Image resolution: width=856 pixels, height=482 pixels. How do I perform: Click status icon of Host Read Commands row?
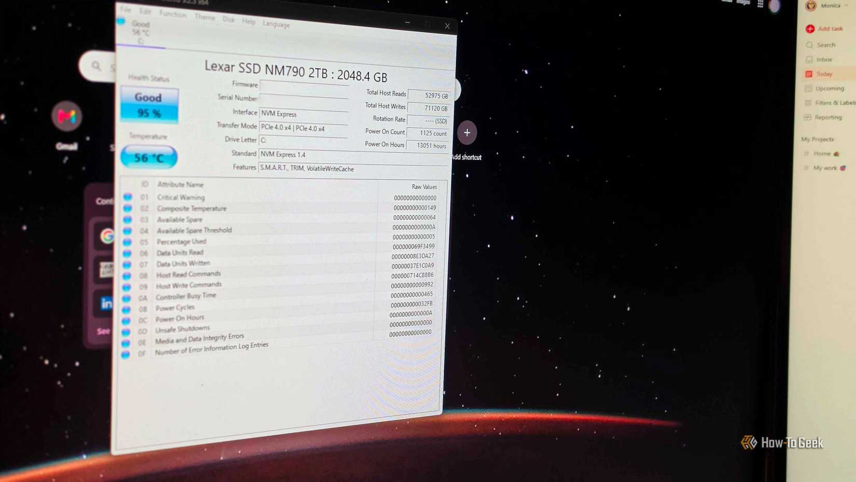[x=127, y=276]
